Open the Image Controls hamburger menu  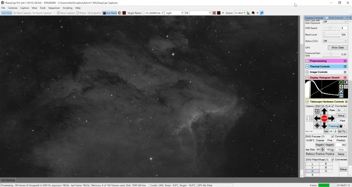pos(345,72)
